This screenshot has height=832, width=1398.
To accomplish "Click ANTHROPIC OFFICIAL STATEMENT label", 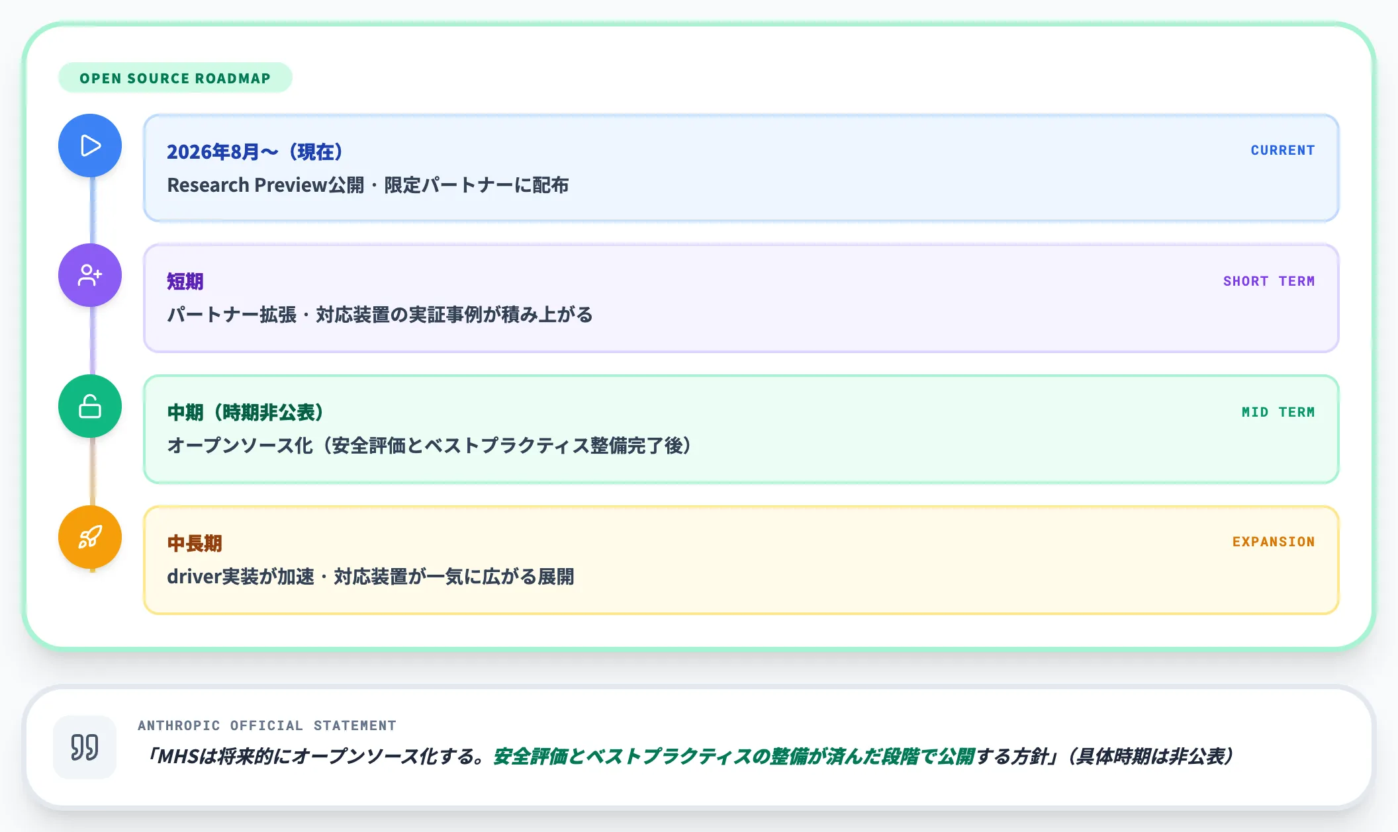I will pyautogui.click(x=267, y=726).
